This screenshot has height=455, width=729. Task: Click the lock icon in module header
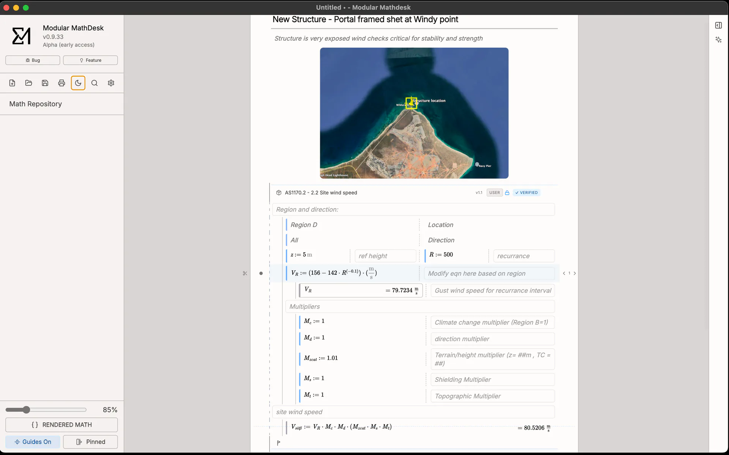(507, 193)
